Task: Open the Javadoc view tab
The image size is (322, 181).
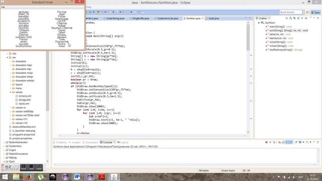Action: tap(74, 142)
